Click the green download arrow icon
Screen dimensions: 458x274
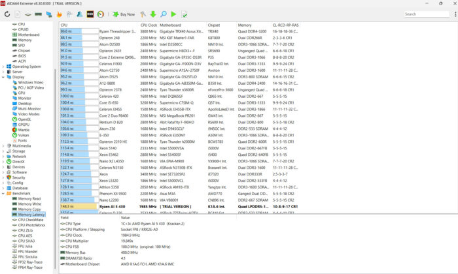tap(153, 14)
